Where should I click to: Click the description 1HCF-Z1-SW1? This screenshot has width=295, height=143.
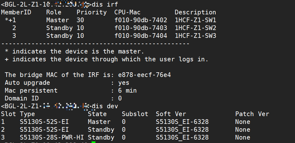pyautogui.click(x=196, y=20)
